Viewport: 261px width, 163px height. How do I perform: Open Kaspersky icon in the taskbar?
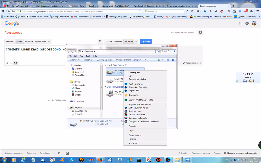(149, 160)
